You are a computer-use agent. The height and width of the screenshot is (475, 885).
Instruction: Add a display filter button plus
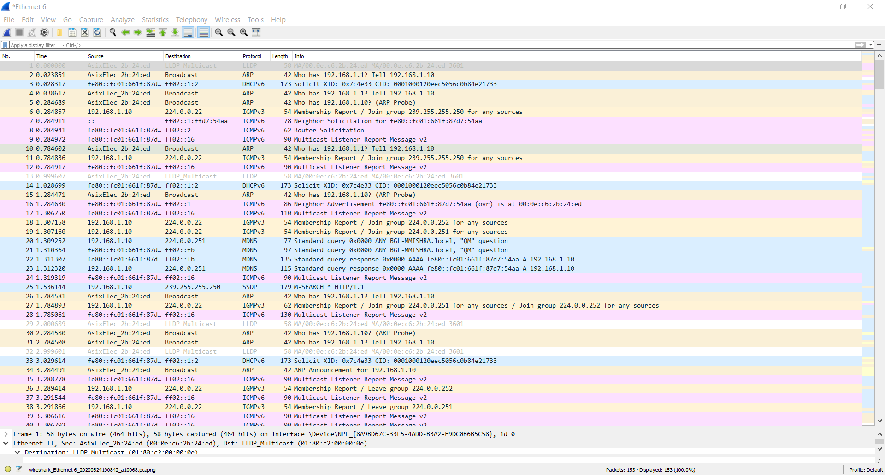pos(879,45)
